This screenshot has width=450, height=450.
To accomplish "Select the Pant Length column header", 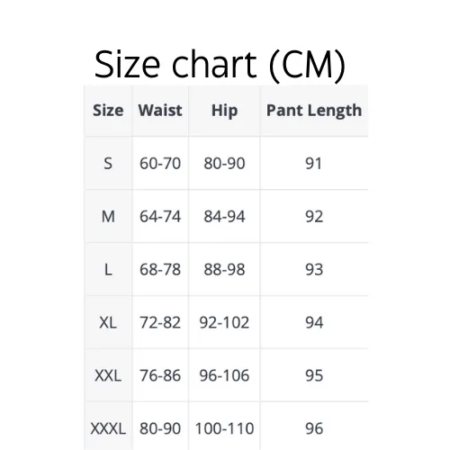I will click(314, 111).
